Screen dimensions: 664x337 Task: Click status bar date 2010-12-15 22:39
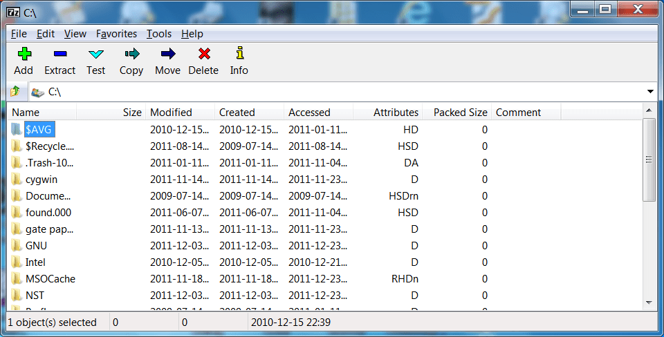(x=290, y=322)
